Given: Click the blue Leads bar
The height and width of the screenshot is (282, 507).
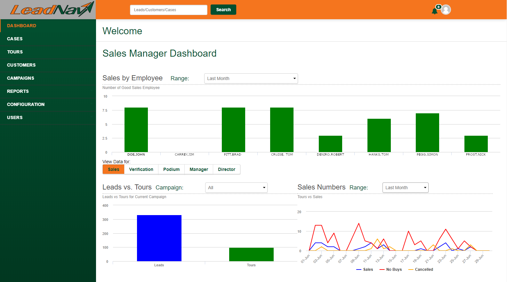Looking at the screenshot, I should (x=159, y=238).
